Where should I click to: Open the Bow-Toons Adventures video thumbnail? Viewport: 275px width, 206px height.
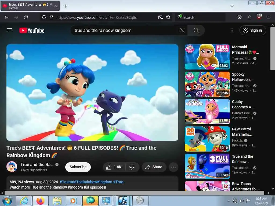click(x=207, y=186)
